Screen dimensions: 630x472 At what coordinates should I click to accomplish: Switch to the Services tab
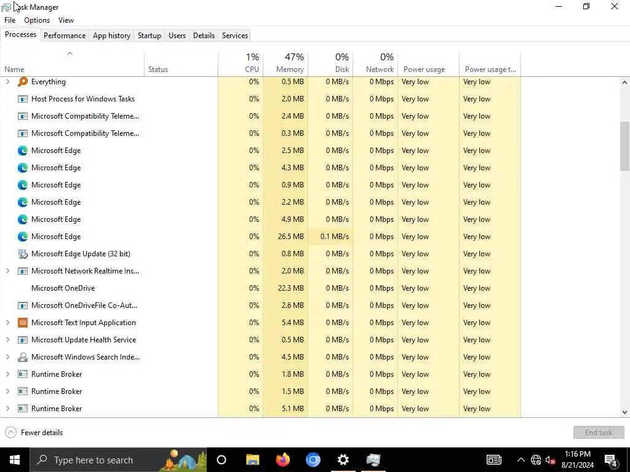[x=235, y=35]
